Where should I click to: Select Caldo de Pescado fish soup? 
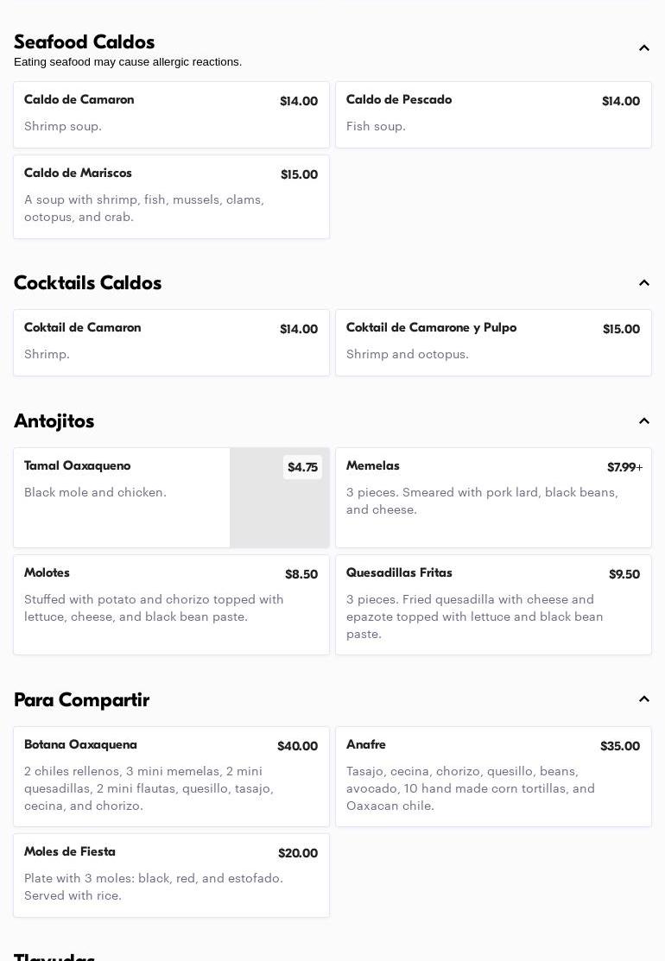[x=493, y=115]
